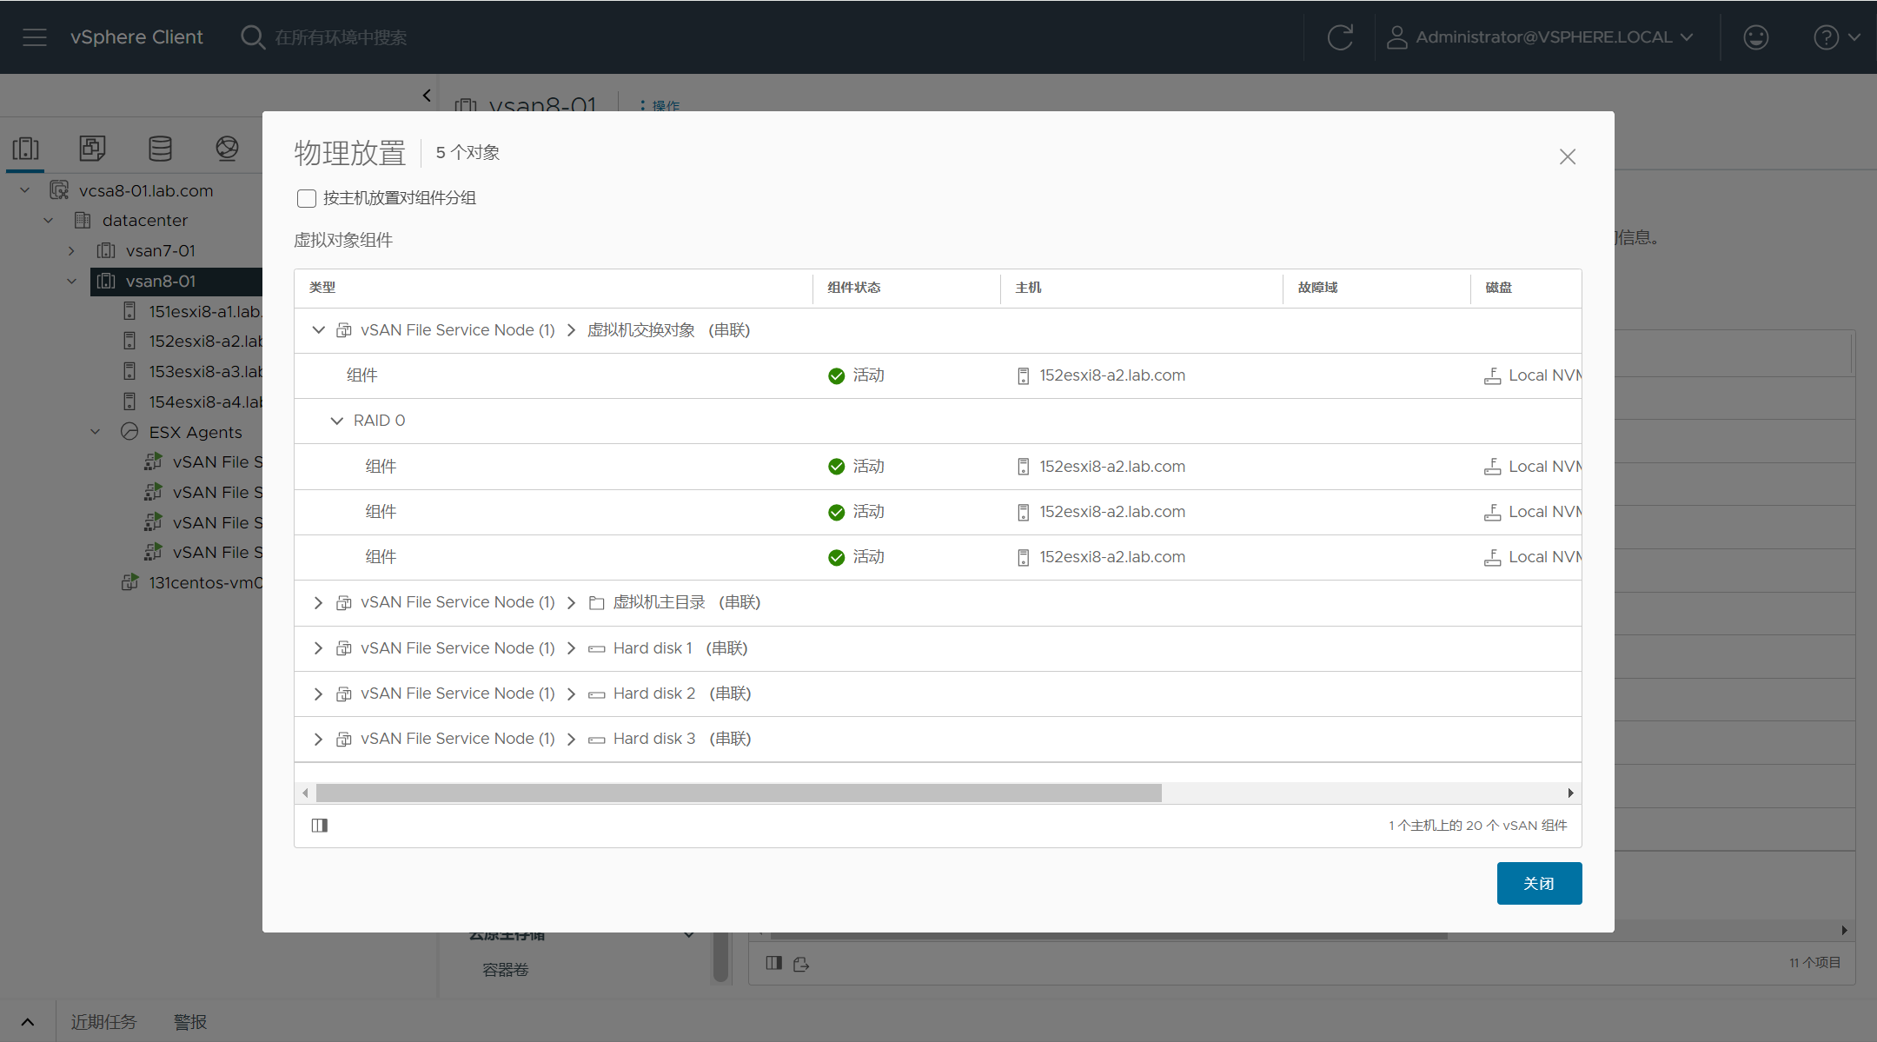Click the green active status icon of first 组件

coord(836,375)
